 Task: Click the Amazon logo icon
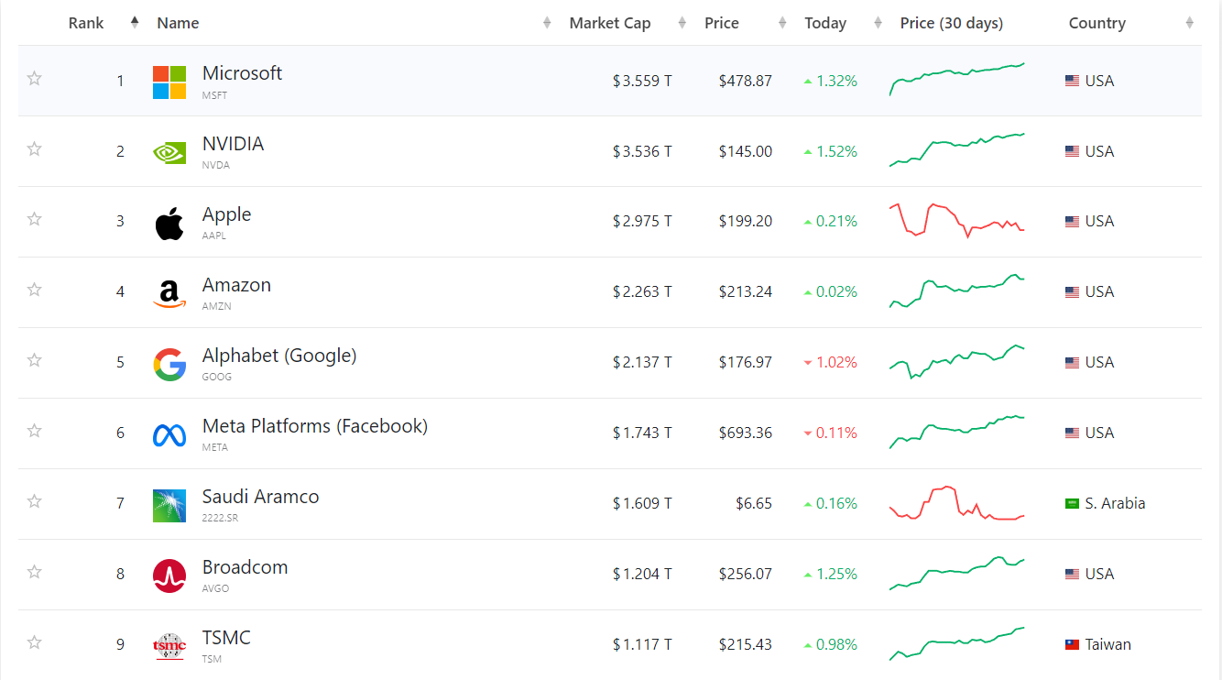pyautogui.click(x=169, y=293)
